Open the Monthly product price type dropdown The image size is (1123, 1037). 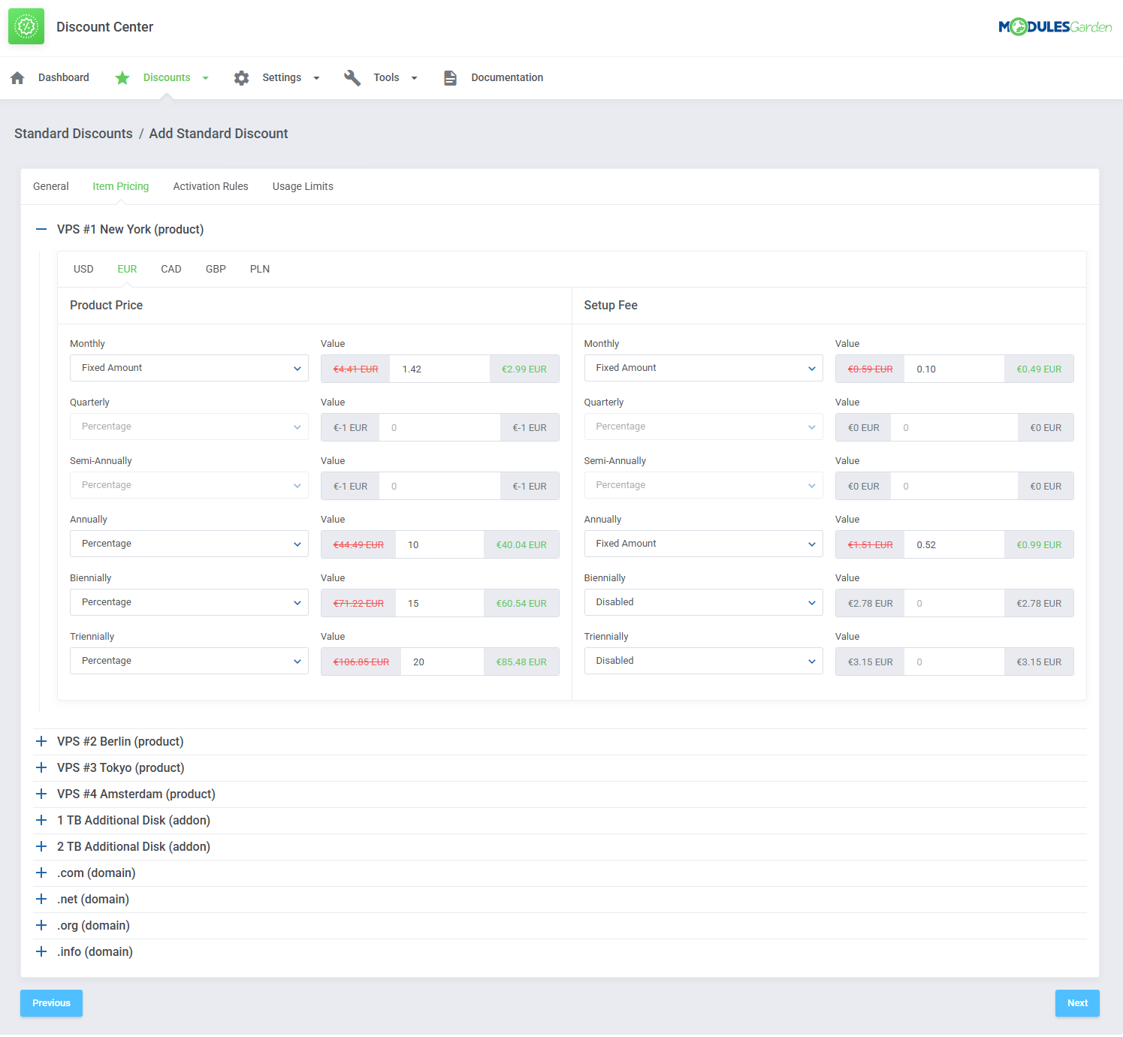(x=189, y=368)
